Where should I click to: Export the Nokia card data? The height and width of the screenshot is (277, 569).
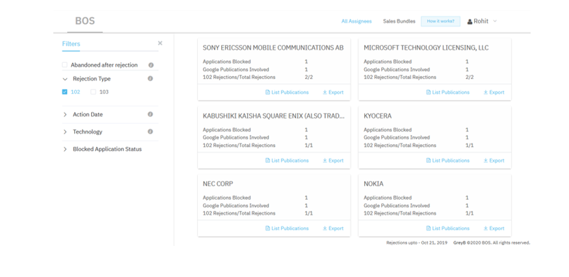coord(494,228)
